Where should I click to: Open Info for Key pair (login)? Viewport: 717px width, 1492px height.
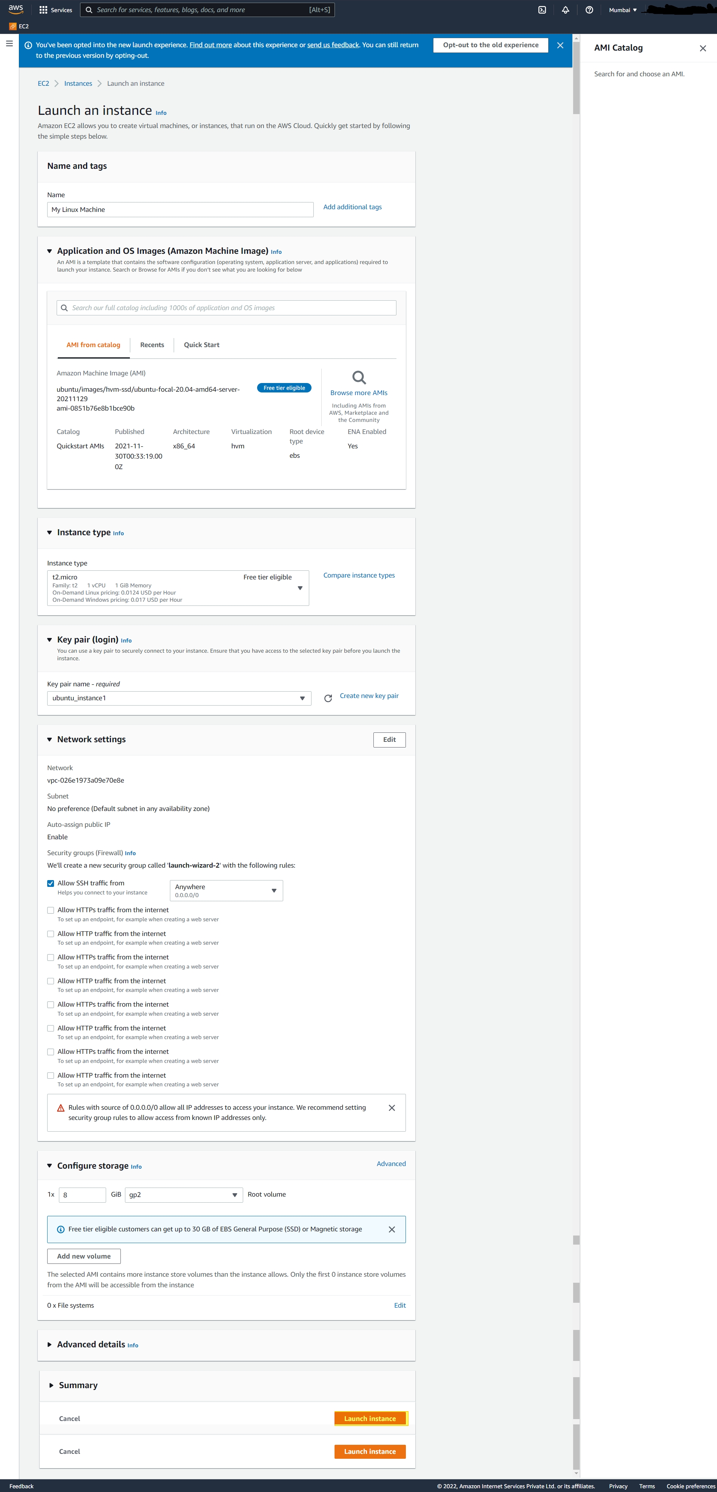pyautogui.click(x=126, y=641)
